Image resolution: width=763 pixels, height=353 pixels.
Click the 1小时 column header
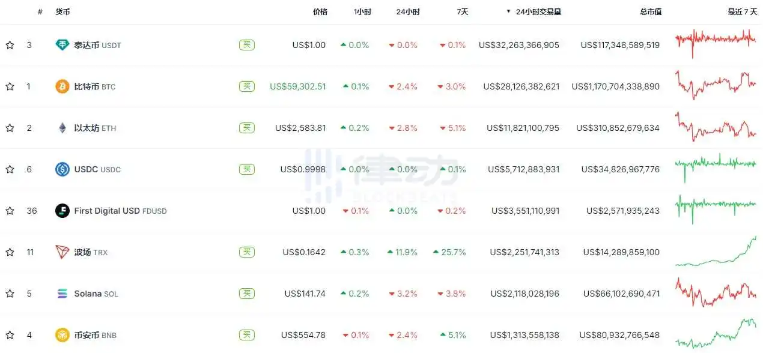(x=362, y=11)
